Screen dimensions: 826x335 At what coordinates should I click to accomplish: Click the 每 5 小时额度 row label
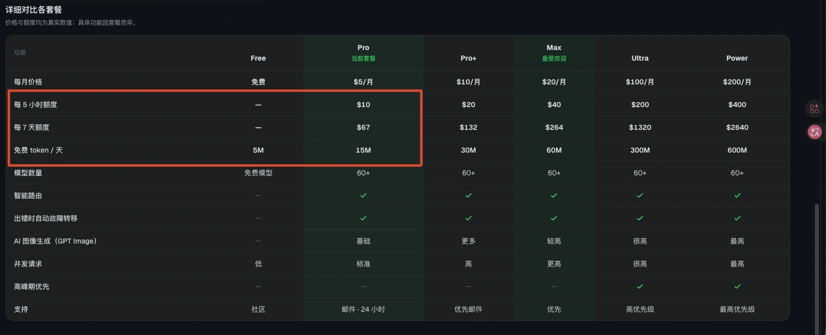[35, 105]
